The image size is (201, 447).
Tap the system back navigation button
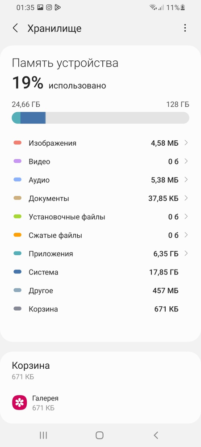(155, 435)
